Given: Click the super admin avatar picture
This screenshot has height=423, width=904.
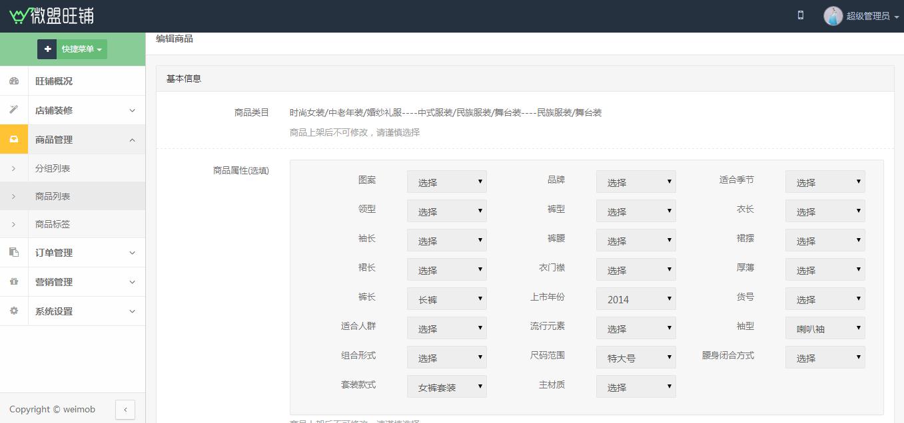Looking at the screenshot, I should (833, 16).
